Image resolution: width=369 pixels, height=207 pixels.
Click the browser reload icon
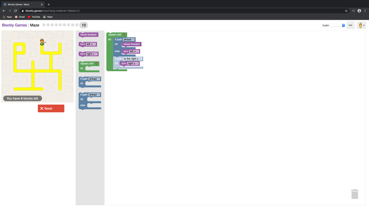15,11
